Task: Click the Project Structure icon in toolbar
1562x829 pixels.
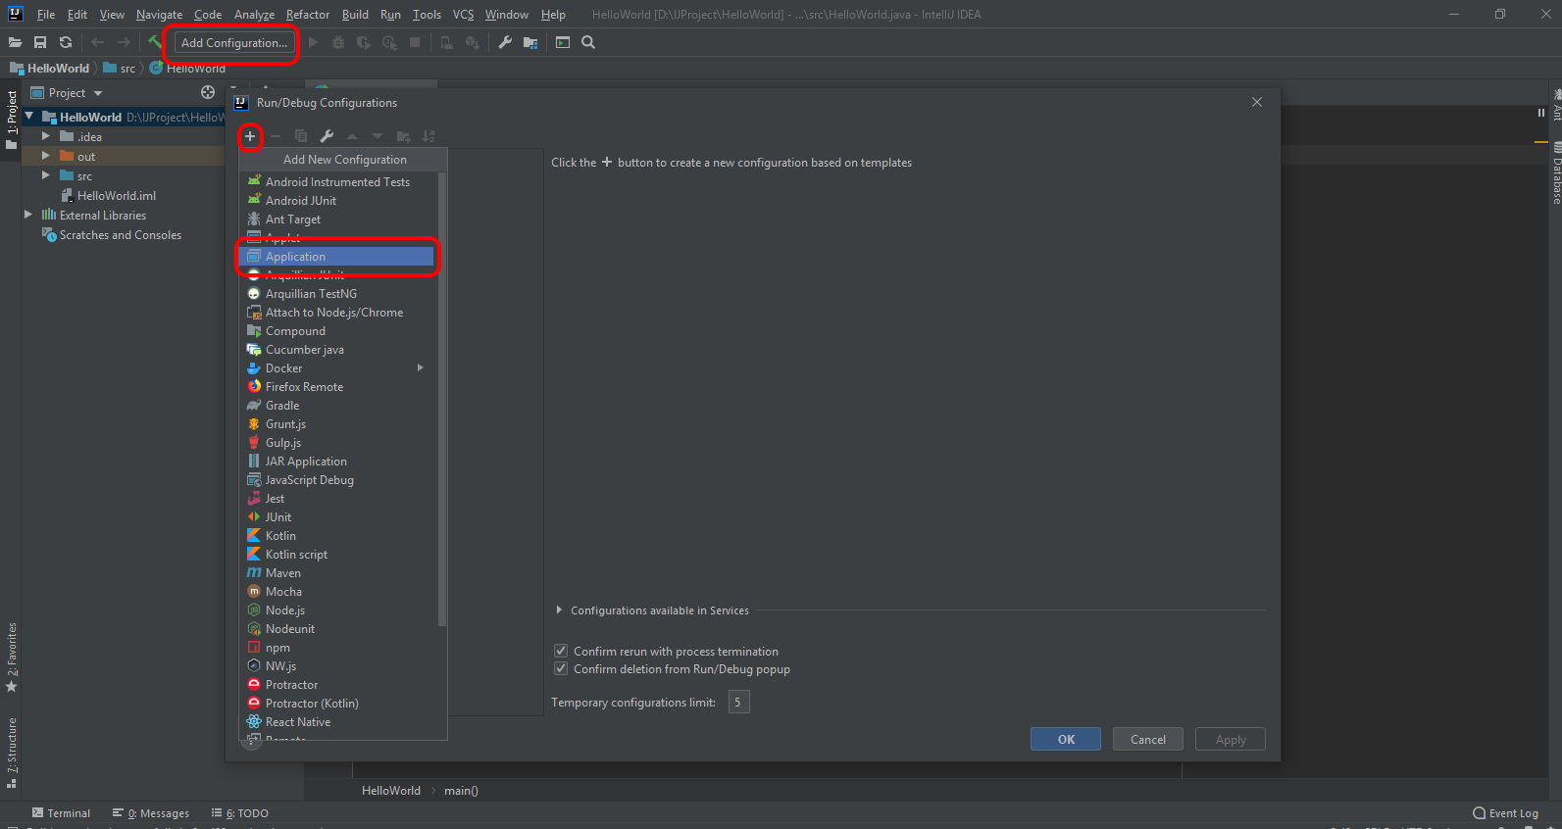Action: [x=530, y=42]
